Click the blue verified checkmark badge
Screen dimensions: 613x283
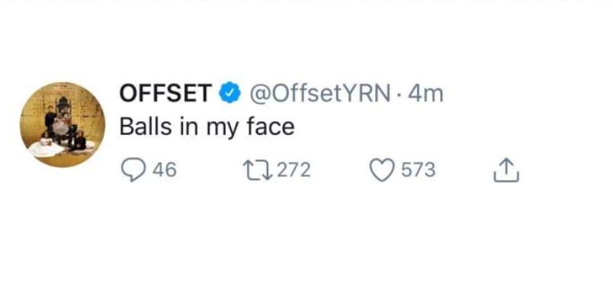coord(229,93)
